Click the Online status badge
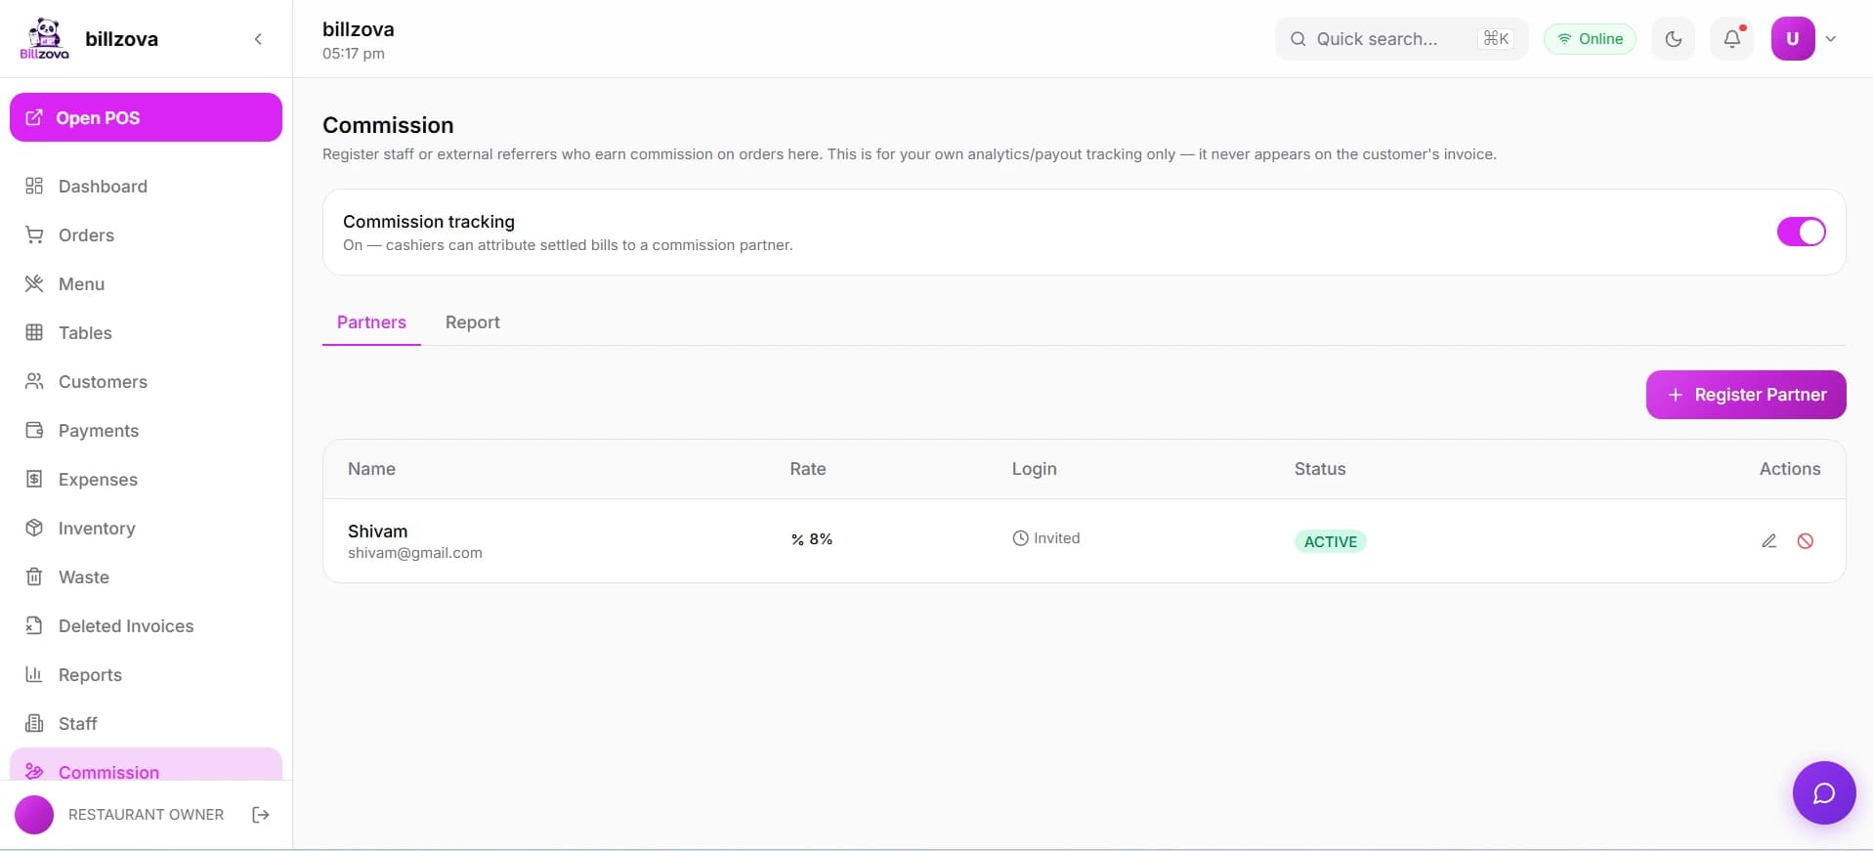Viewport: 1873px width, 851px height. point(1590,39)
